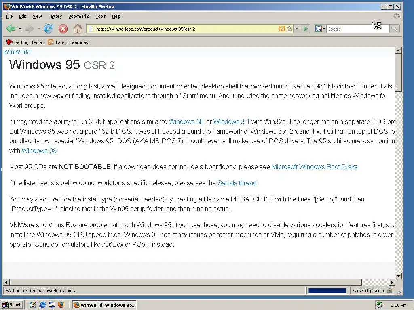Click the system tray network icon

point(380,305)
